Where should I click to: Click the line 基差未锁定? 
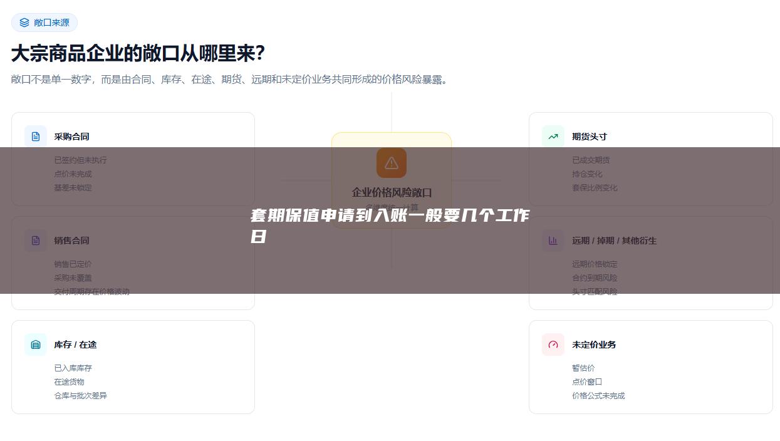point(73,188)
